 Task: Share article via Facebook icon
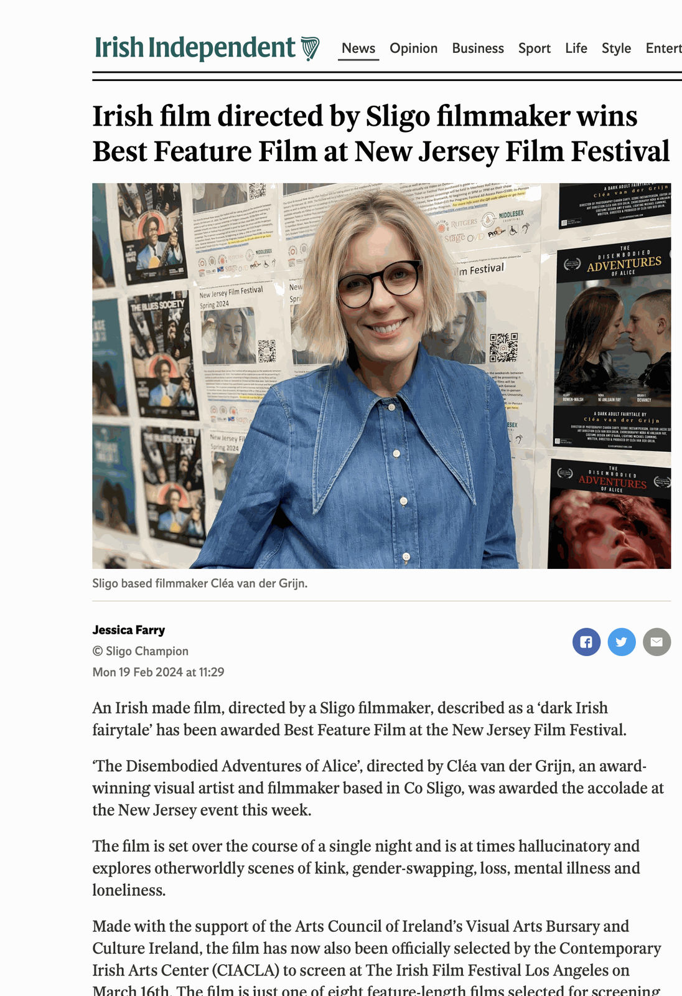click(586, 642)
